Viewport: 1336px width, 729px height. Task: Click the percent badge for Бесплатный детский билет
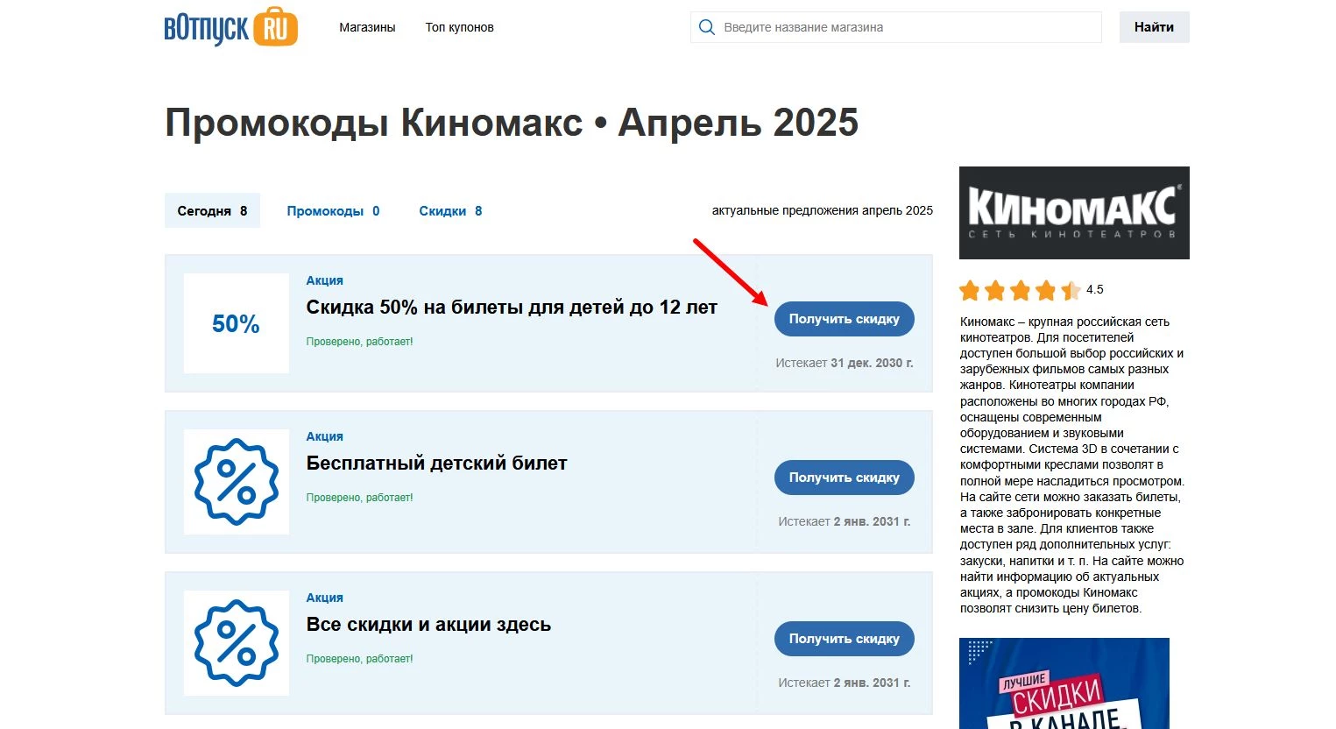tap(236, 481)
